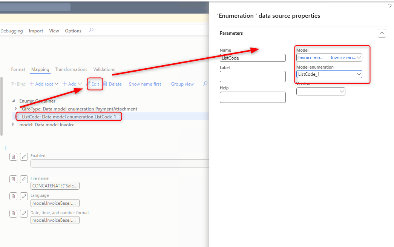Click the search magnifier icon beside Options
Screen dimensions: 394x247
pos(91,31)
